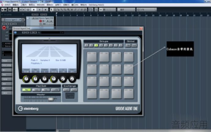
Task: Select group 4 in Groups section
Action: click(x=101, y=45)
